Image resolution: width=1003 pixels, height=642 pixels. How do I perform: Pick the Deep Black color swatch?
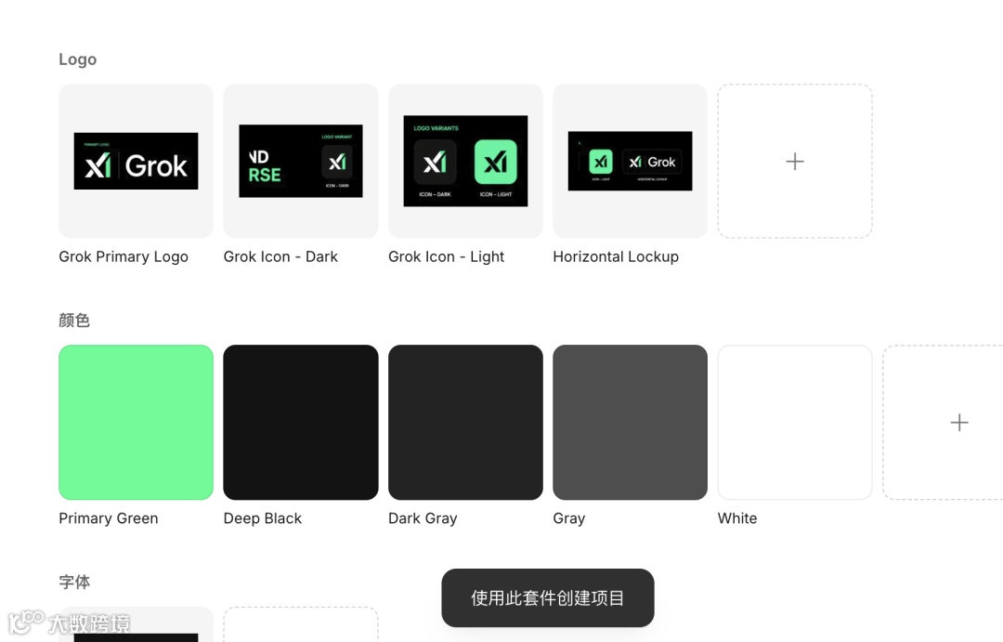tap(301, 423)
